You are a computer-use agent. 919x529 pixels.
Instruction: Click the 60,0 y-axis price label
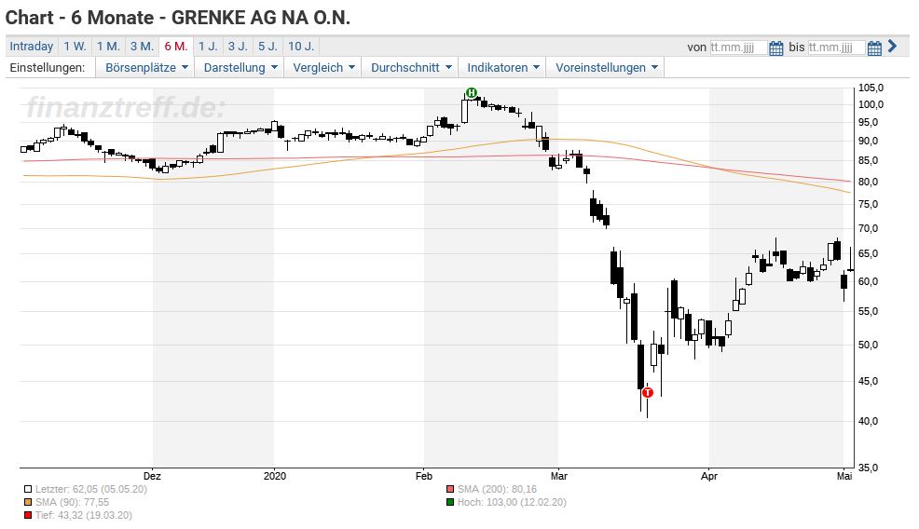[x=868, y=282]
